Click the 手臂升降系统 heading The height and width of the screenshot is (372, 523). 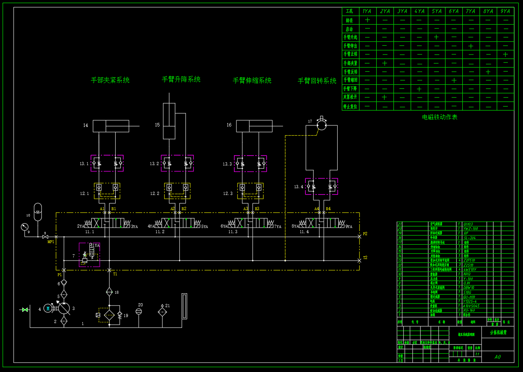click(181, 79)
